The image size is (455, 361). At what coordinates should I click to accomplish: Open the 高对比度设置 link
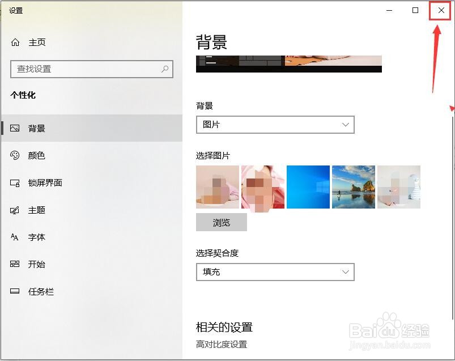pos(222,345)
